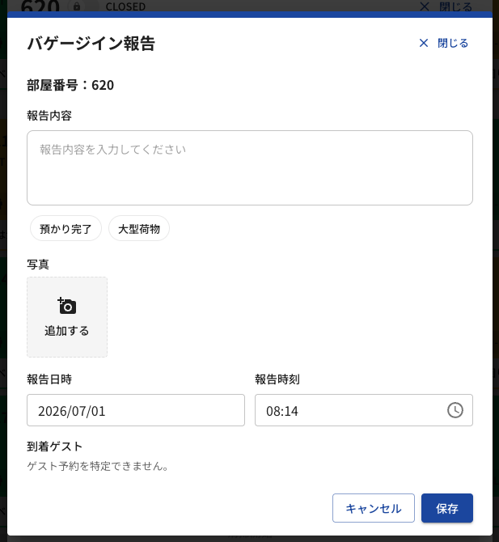499x542 pixels.
Task: Click the X icon beside 閉じる in dialog
Action: pyautogui.click(x=424, y=43)
